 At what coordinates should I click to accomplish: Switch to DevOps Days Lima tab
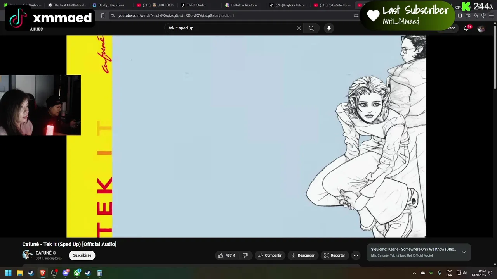111,5
